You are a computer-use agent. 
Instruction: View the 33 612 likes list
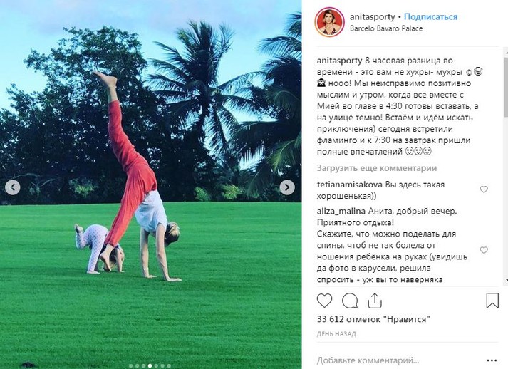(x=373, y=319)
